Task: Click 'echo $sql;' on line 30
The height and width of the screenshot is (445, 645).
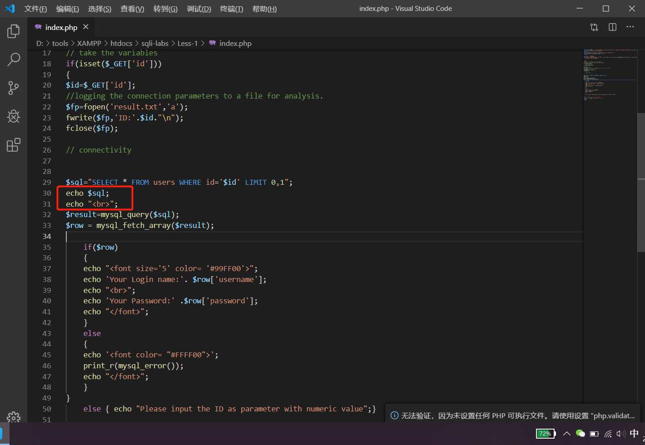Action: (x=88, y=193)
